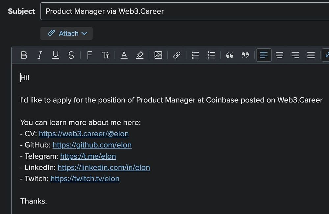Open the font family picker
329x214 pixels.
click(89, 55)
